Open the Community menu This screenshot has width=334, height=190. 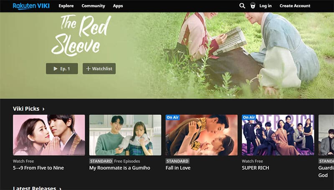93,6
